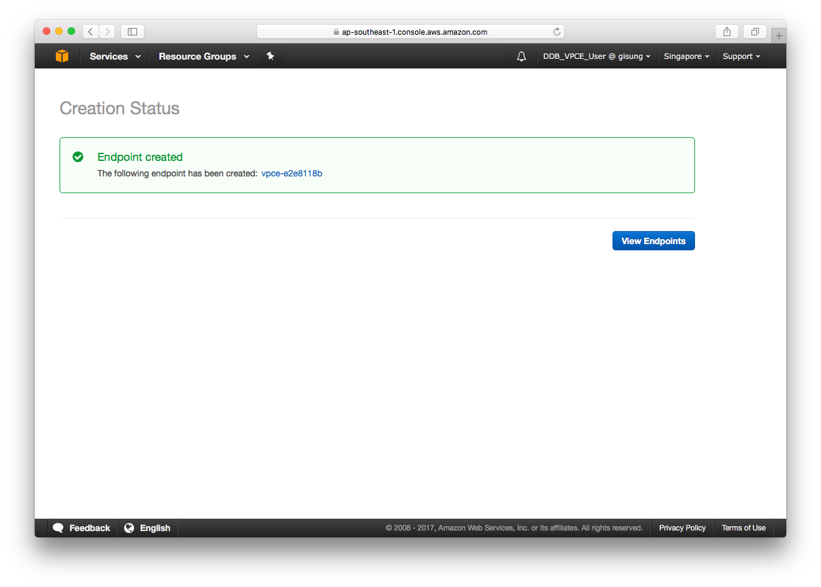The image size is (821, 587).
Task: Close the Safari window with red button
Action: (47, 31)
